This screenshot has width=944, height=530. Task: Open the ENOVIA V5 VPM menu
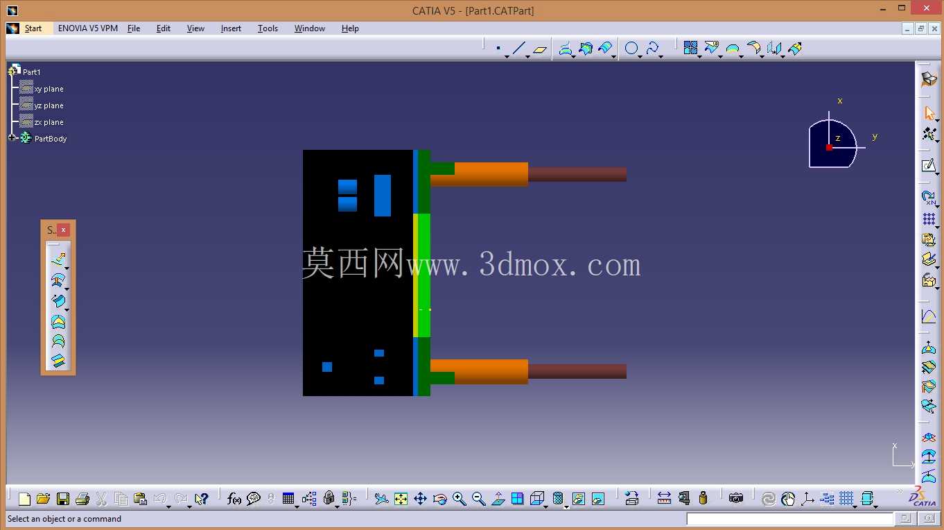pos(88,28)
